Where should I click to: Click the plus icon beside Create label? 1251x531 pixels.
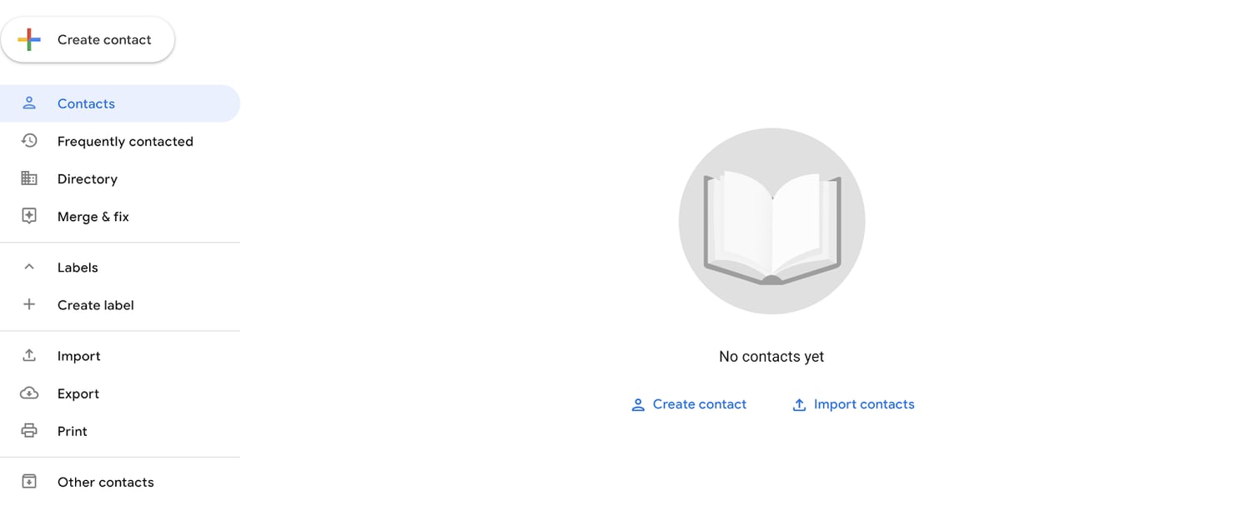click(29, 304)
